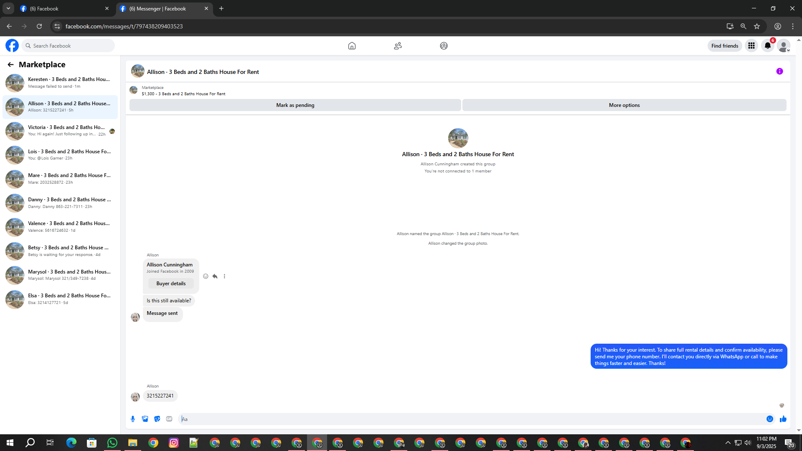Open WhatsApp from the taskbar
The width and height of the screenshot is (802, 451).
(x=112, y=443)
